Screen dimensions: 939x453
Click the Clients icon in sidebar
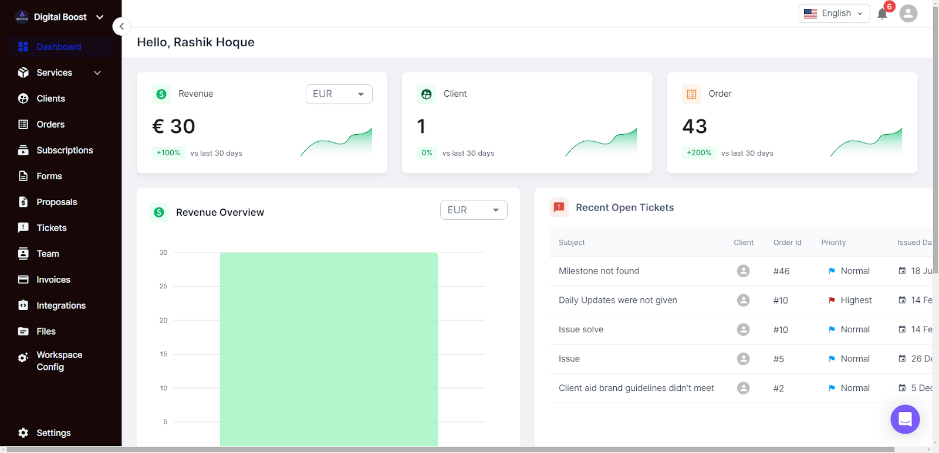23,98
